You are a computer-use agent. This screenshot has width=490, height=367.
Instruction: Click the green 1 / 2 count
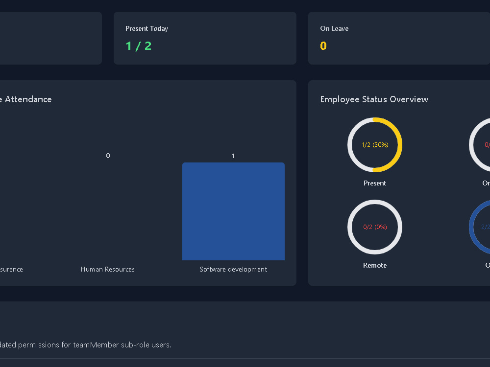(139, 46)
